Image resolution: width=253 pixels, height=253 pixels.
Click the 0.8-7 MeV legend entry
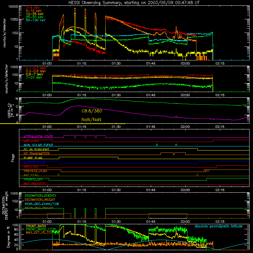pyautogui.click(x=35, y=74)
